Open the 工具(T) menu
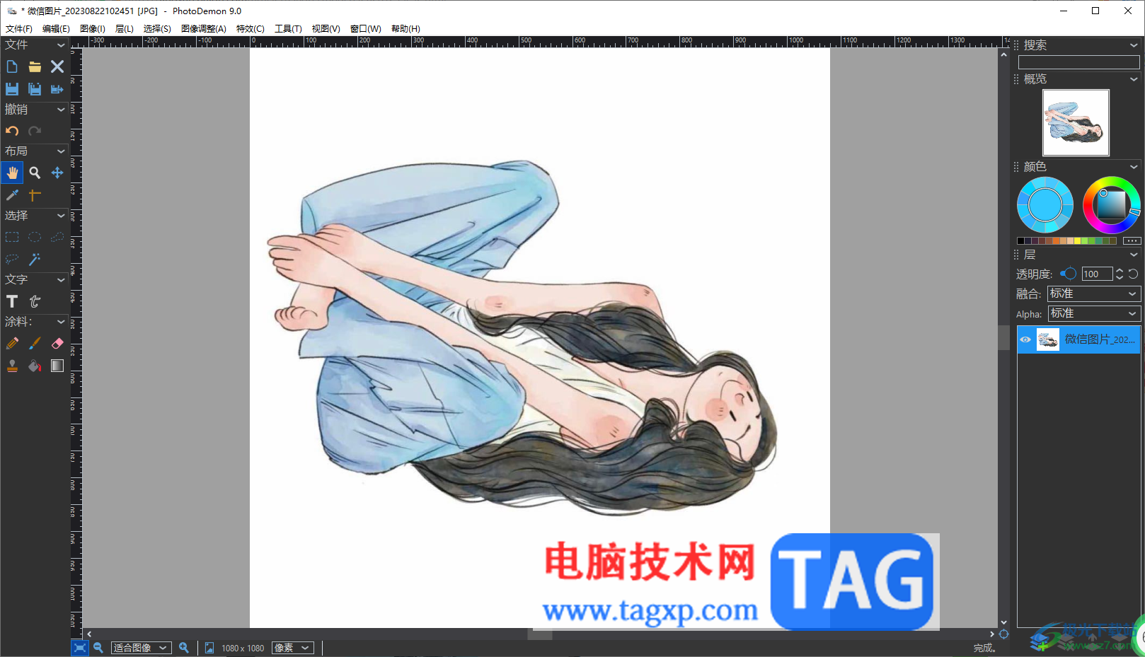 tap(288, 29)
